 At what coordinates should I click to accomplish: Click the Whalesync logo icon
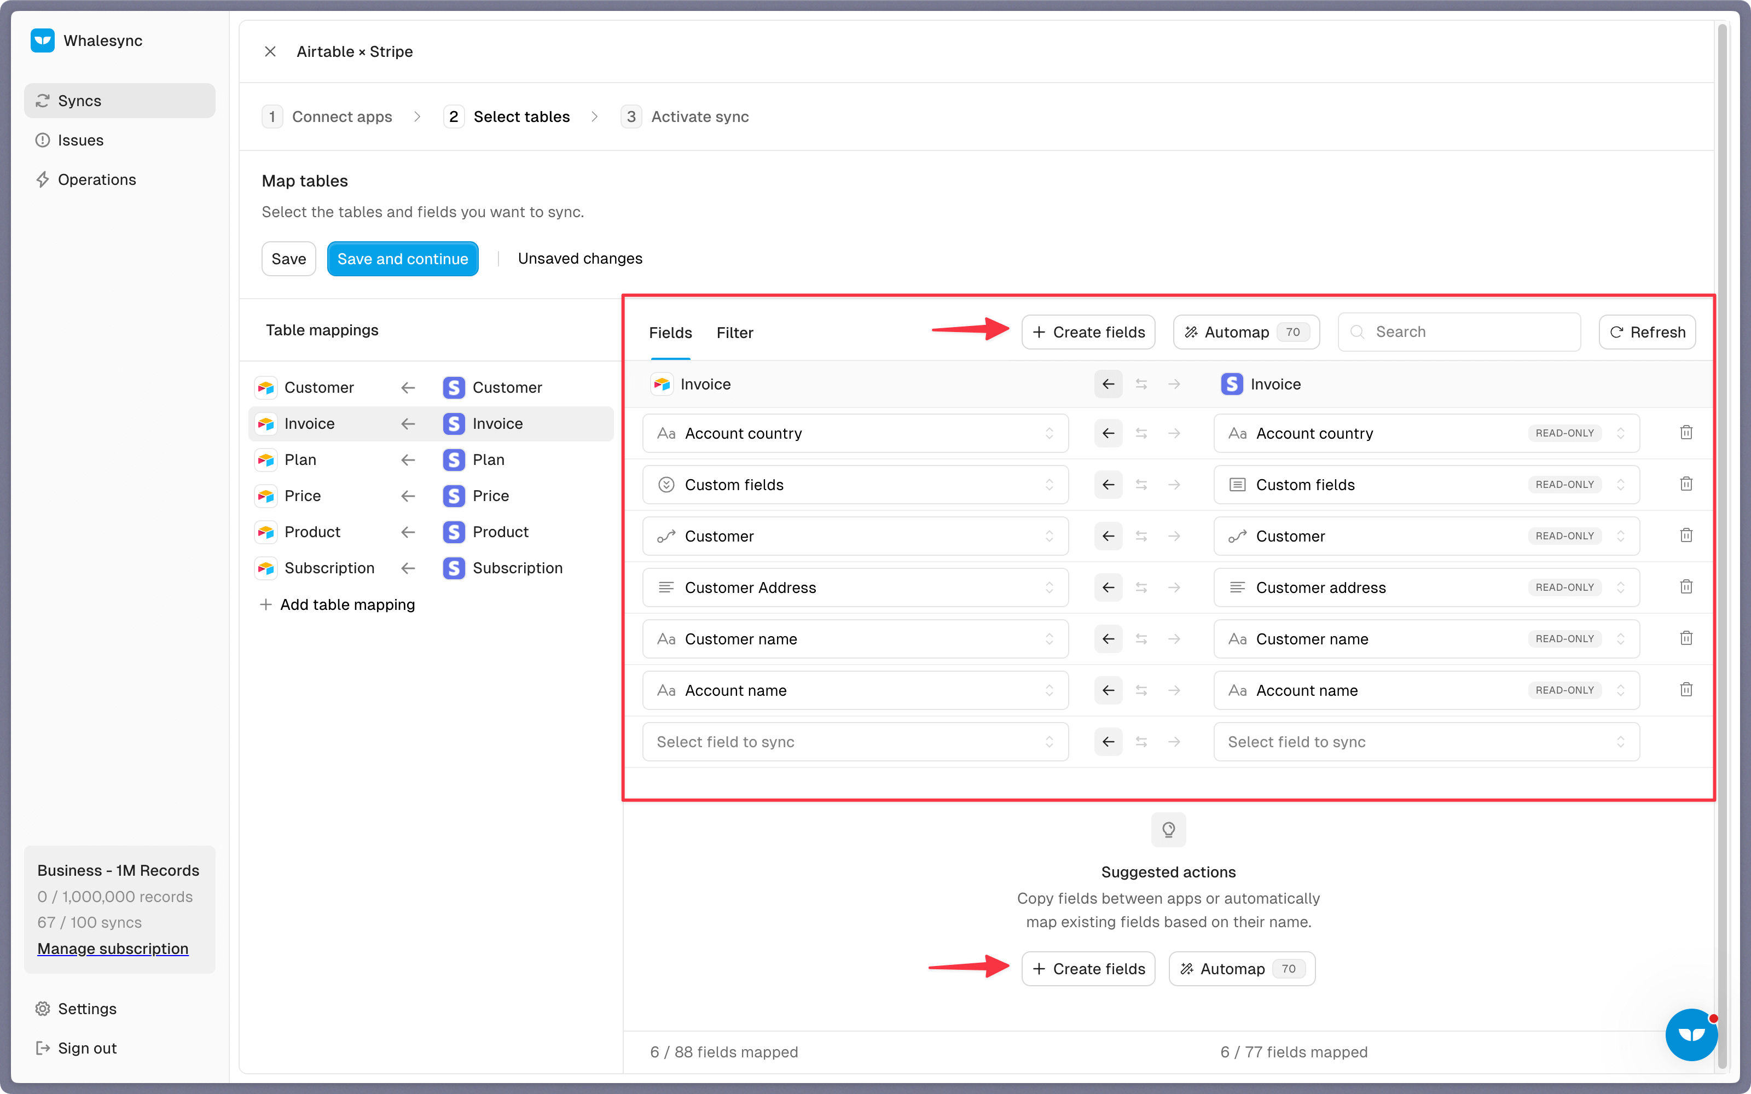coord(43,40)
